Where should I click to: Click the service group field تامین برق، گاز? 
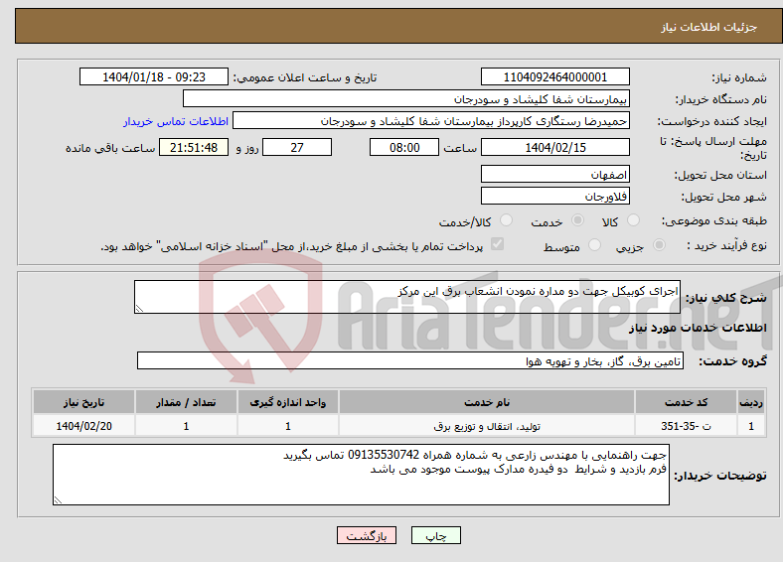click(x=410, y=360)
